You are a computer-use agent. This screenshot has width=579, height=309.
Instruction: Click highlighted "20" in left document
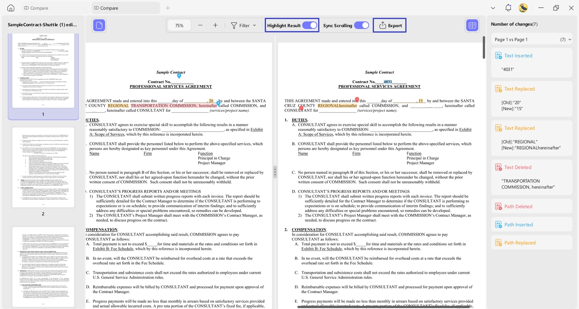click(211, 101)
